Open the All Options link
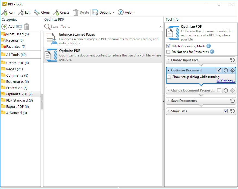Viewport: 238px width, 189px height. click(x=226, y=81)
